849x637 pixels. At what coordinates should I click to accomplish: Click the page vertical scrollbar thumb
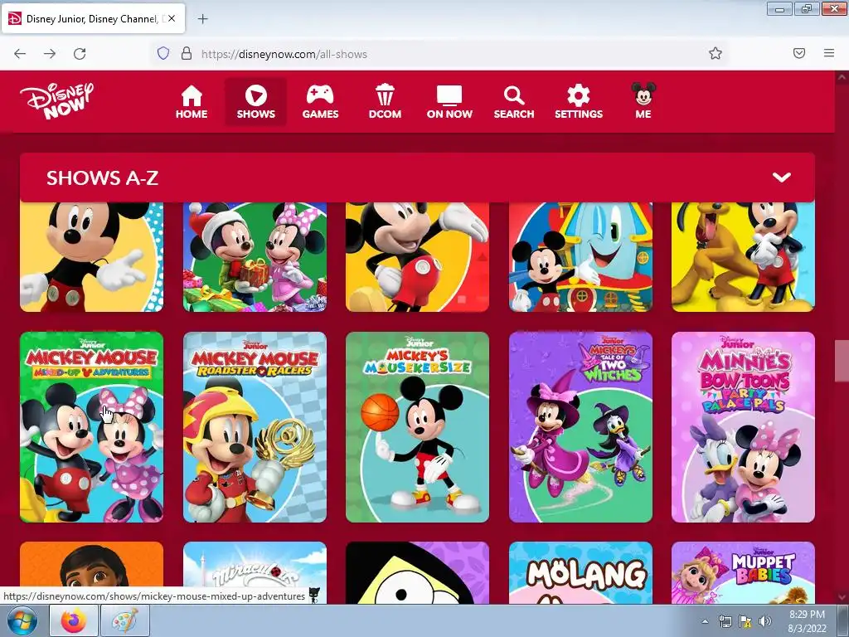[842, 361]
